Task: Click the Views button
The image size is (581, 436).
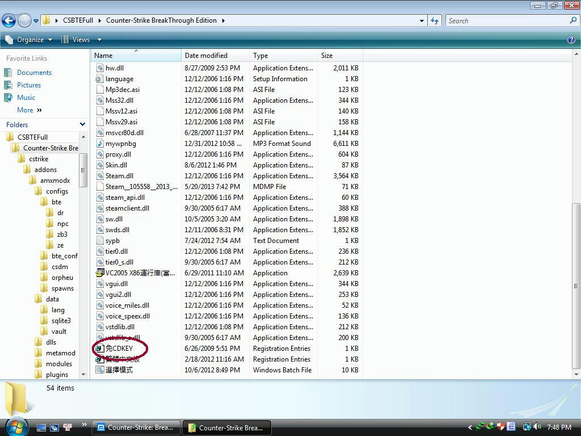Action: 75,40
